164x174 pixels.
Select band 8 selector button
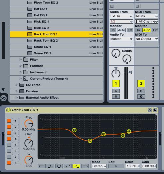[x=16, y=163]
